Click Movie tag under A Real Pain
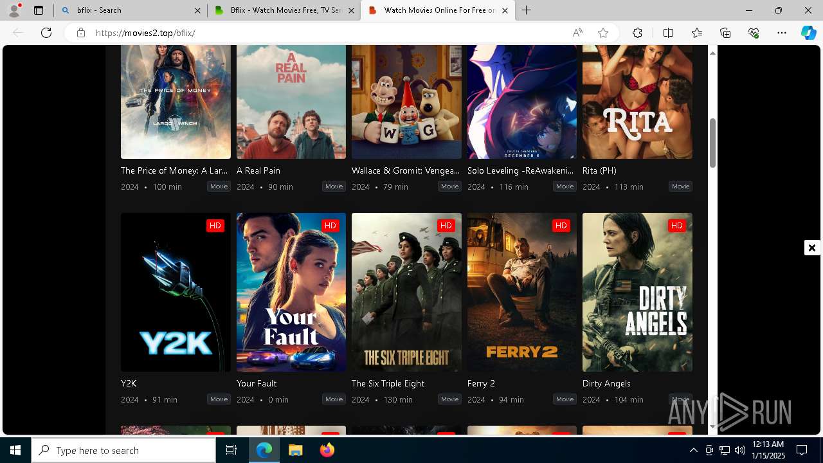This screenshot has width=823, height=463. point(334,186)
